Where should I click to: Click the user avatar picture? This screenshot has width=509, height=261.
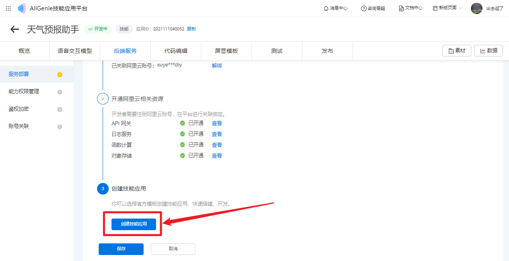click(477, 8)
